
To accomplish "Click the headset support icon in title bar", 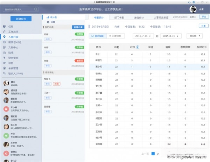I will click(189, 2).
